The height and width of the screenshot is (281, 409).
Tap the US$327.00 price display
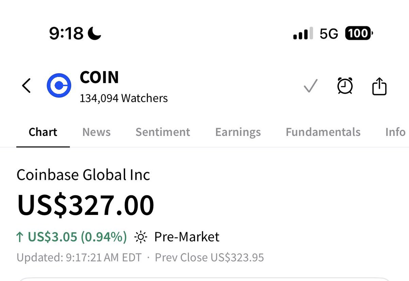tap(86, 205)
